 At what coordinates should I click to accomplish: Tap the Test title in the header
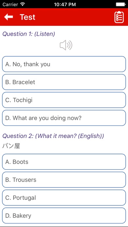[27, 17]
